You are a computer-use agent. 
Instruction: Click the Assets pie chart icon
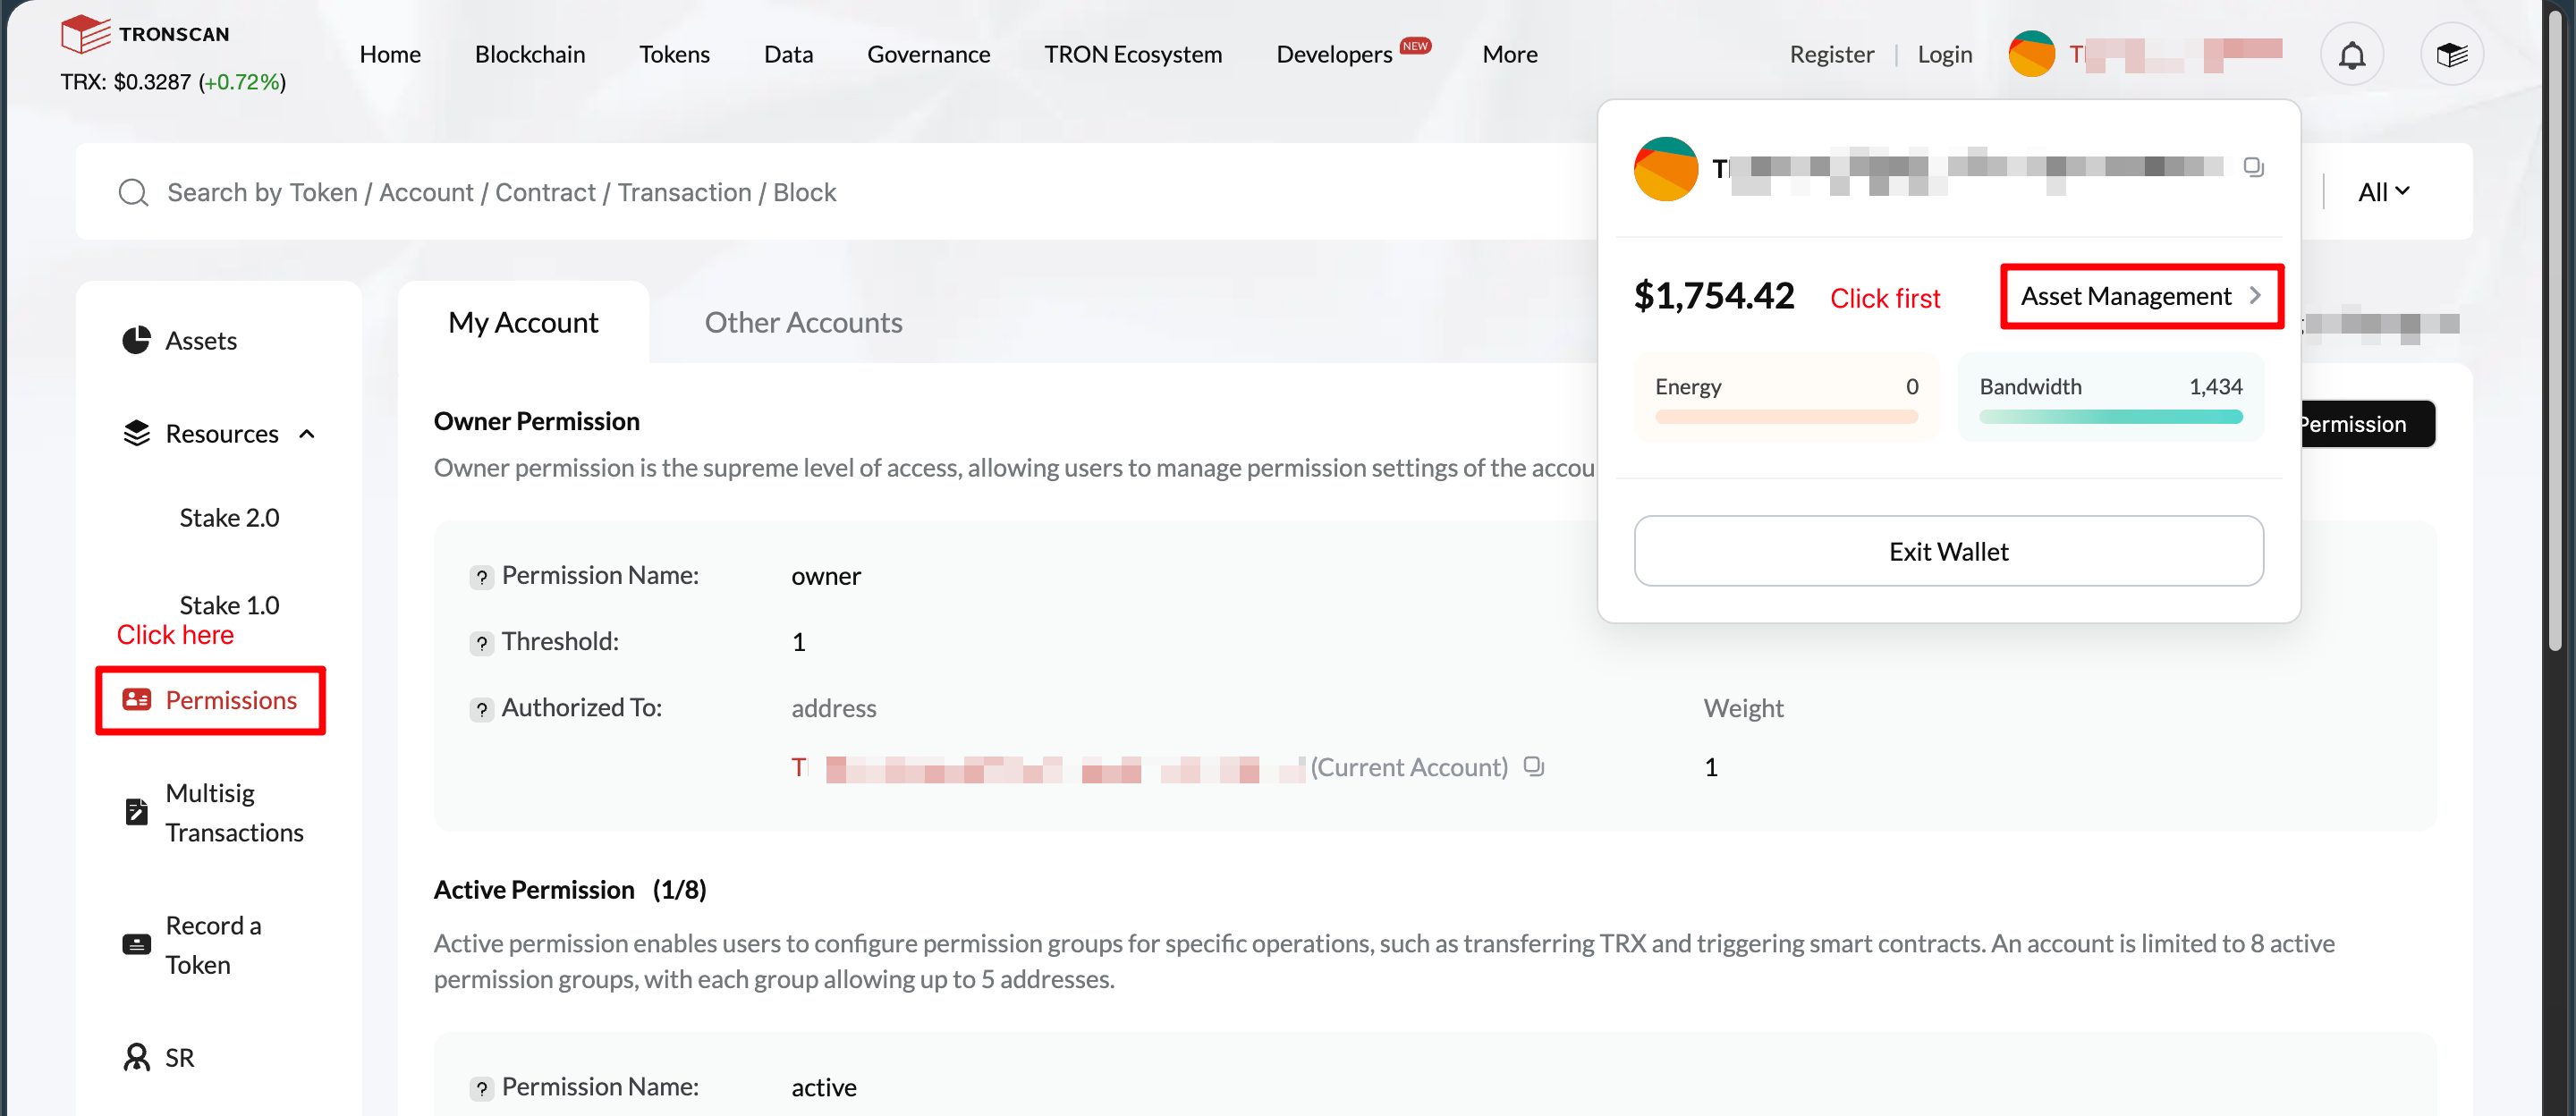point(136,341)
